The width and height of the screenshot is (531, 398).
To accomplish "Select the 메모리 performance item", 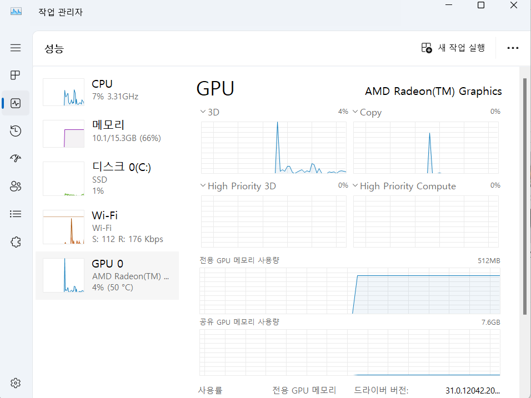I will [107, 134].
